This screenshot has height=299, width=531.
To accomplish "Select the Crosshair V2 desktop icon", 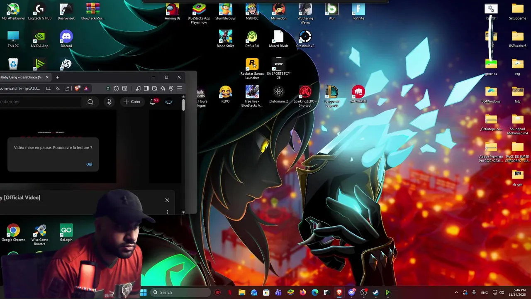I will [305, 39].
